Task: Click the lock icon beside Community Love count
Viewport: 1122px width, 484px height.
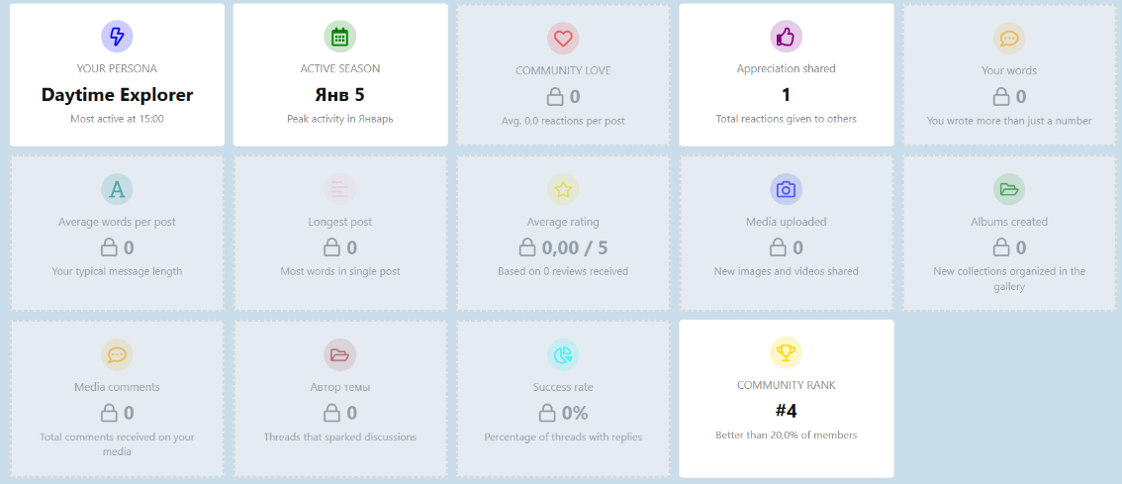Action: (555, 97)
